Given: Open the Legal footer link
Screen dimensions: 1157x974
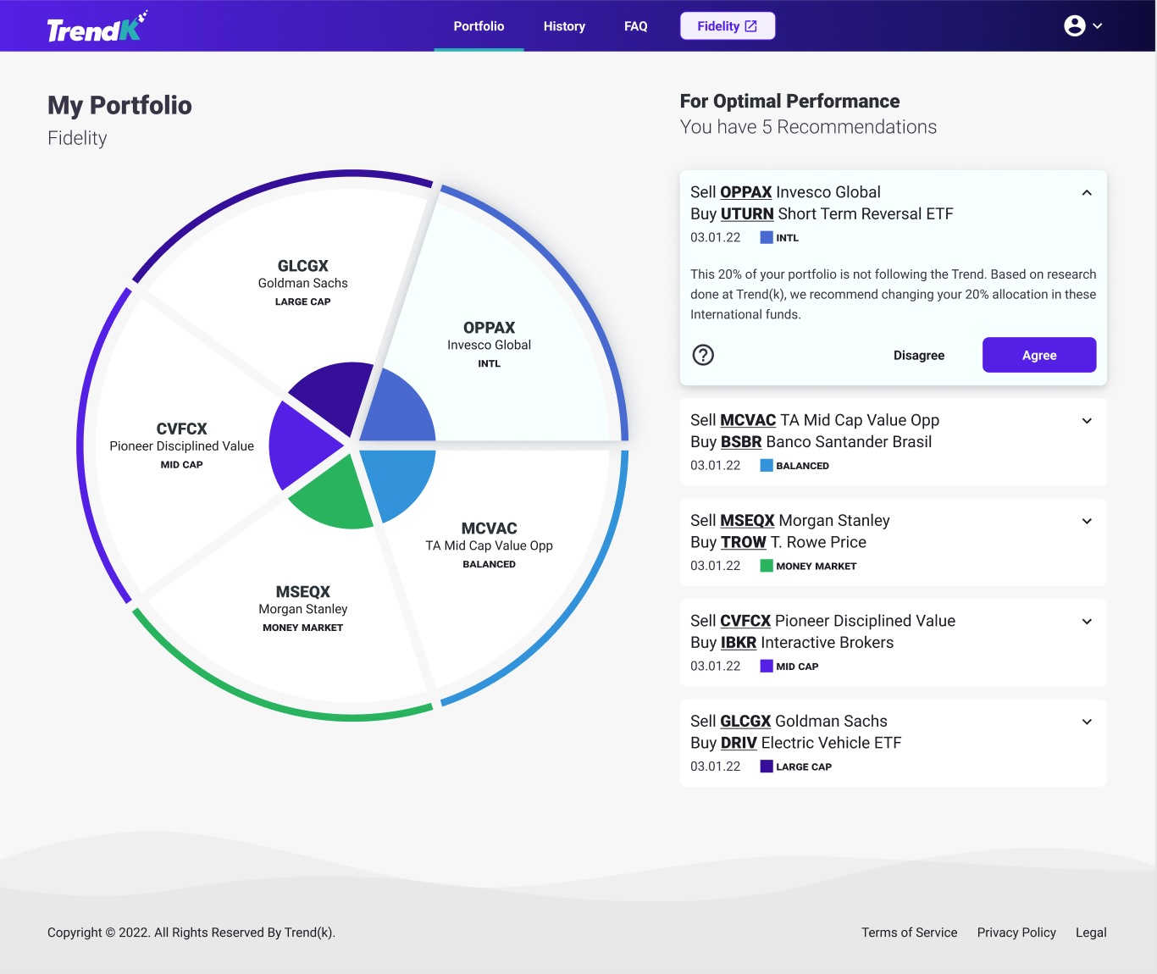Looking at the screenshot, I should (1091, 932).
